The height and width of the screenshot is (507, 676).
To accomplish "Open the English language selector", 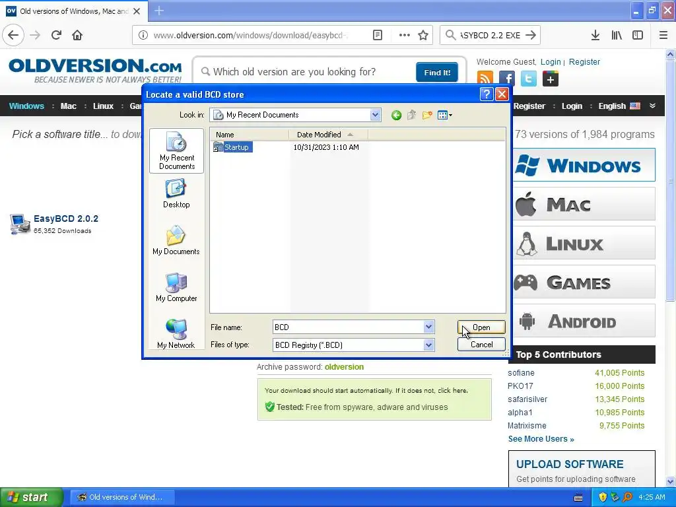I will point(619,106).
